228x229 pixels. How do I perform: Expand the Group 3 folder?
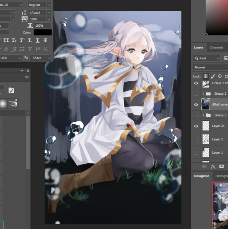coord(203,115)
